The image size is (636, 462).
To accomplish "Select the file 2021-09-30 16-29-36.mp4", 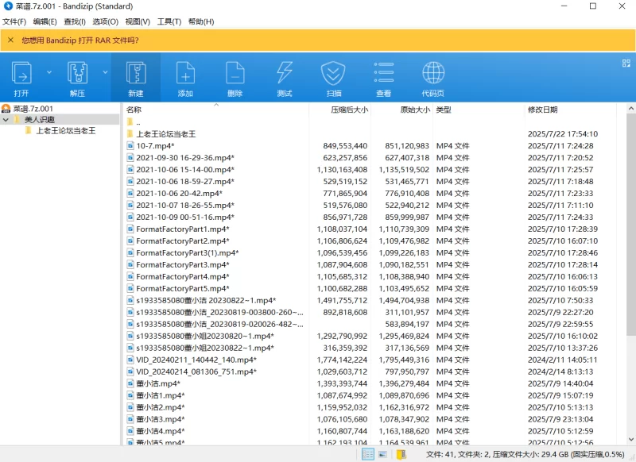I will [185, 158].
